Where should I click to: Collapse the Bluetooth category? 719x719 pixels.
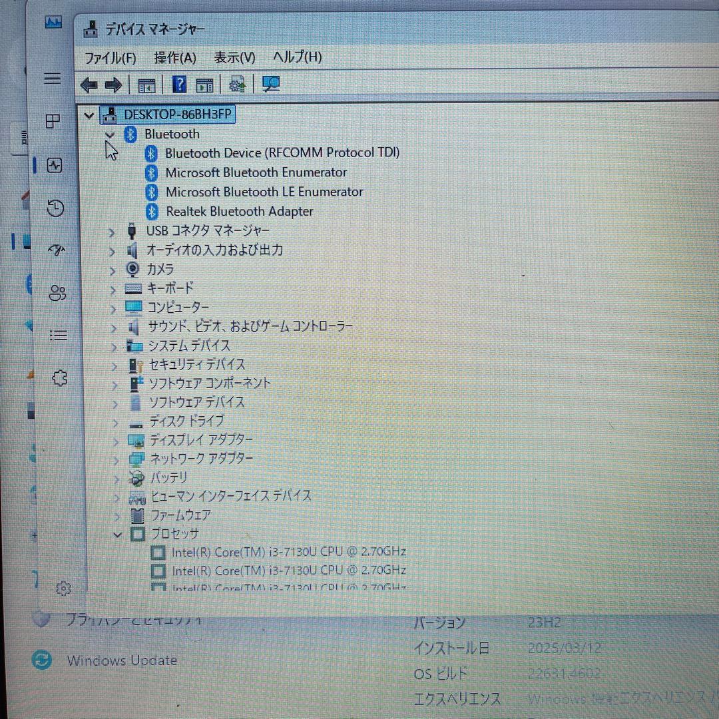click(109, 134)
